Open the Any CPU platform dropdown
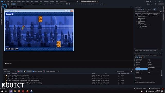Screen dimensions: 165x93 point(34,4)
